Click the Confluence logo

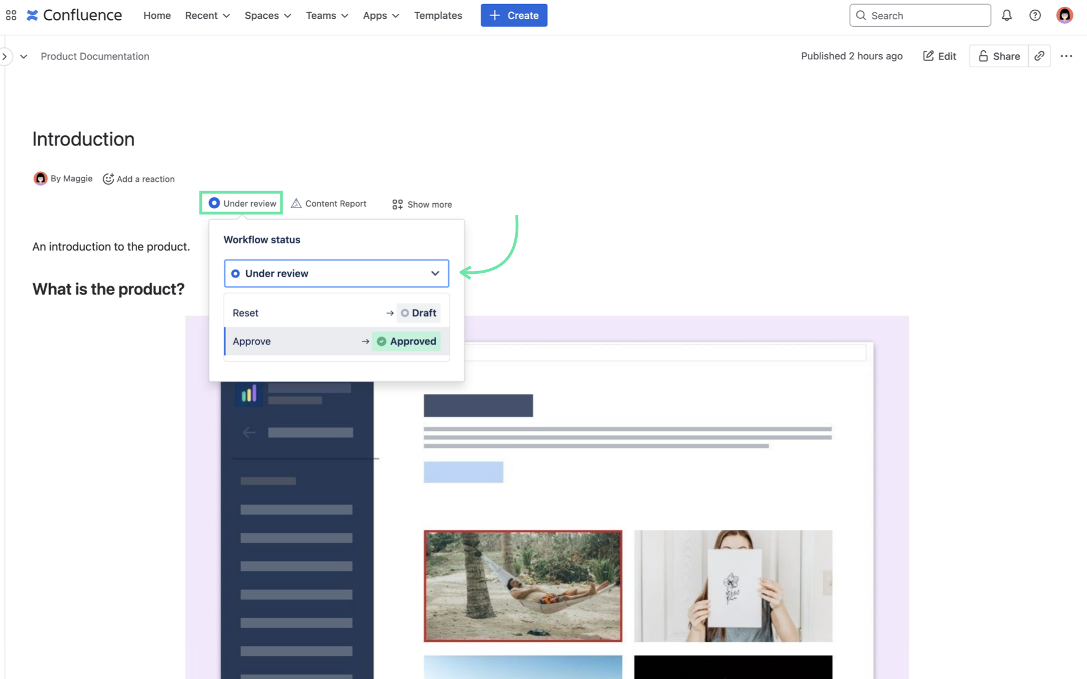click(x=74, y=15)
